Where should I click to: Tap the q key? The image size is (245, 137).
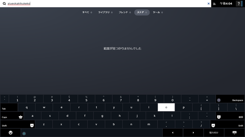[x=27, y=107]
